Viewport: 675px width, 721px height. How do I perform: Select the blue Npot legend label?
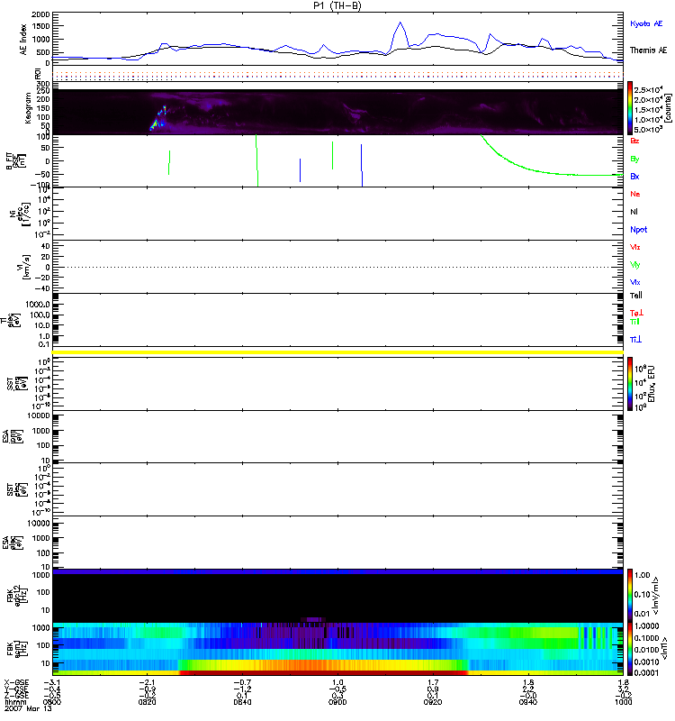point(639,230)
